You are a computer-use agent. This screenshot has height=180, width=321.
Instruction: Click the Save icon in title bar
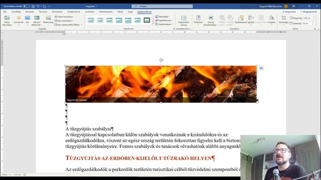33,6
